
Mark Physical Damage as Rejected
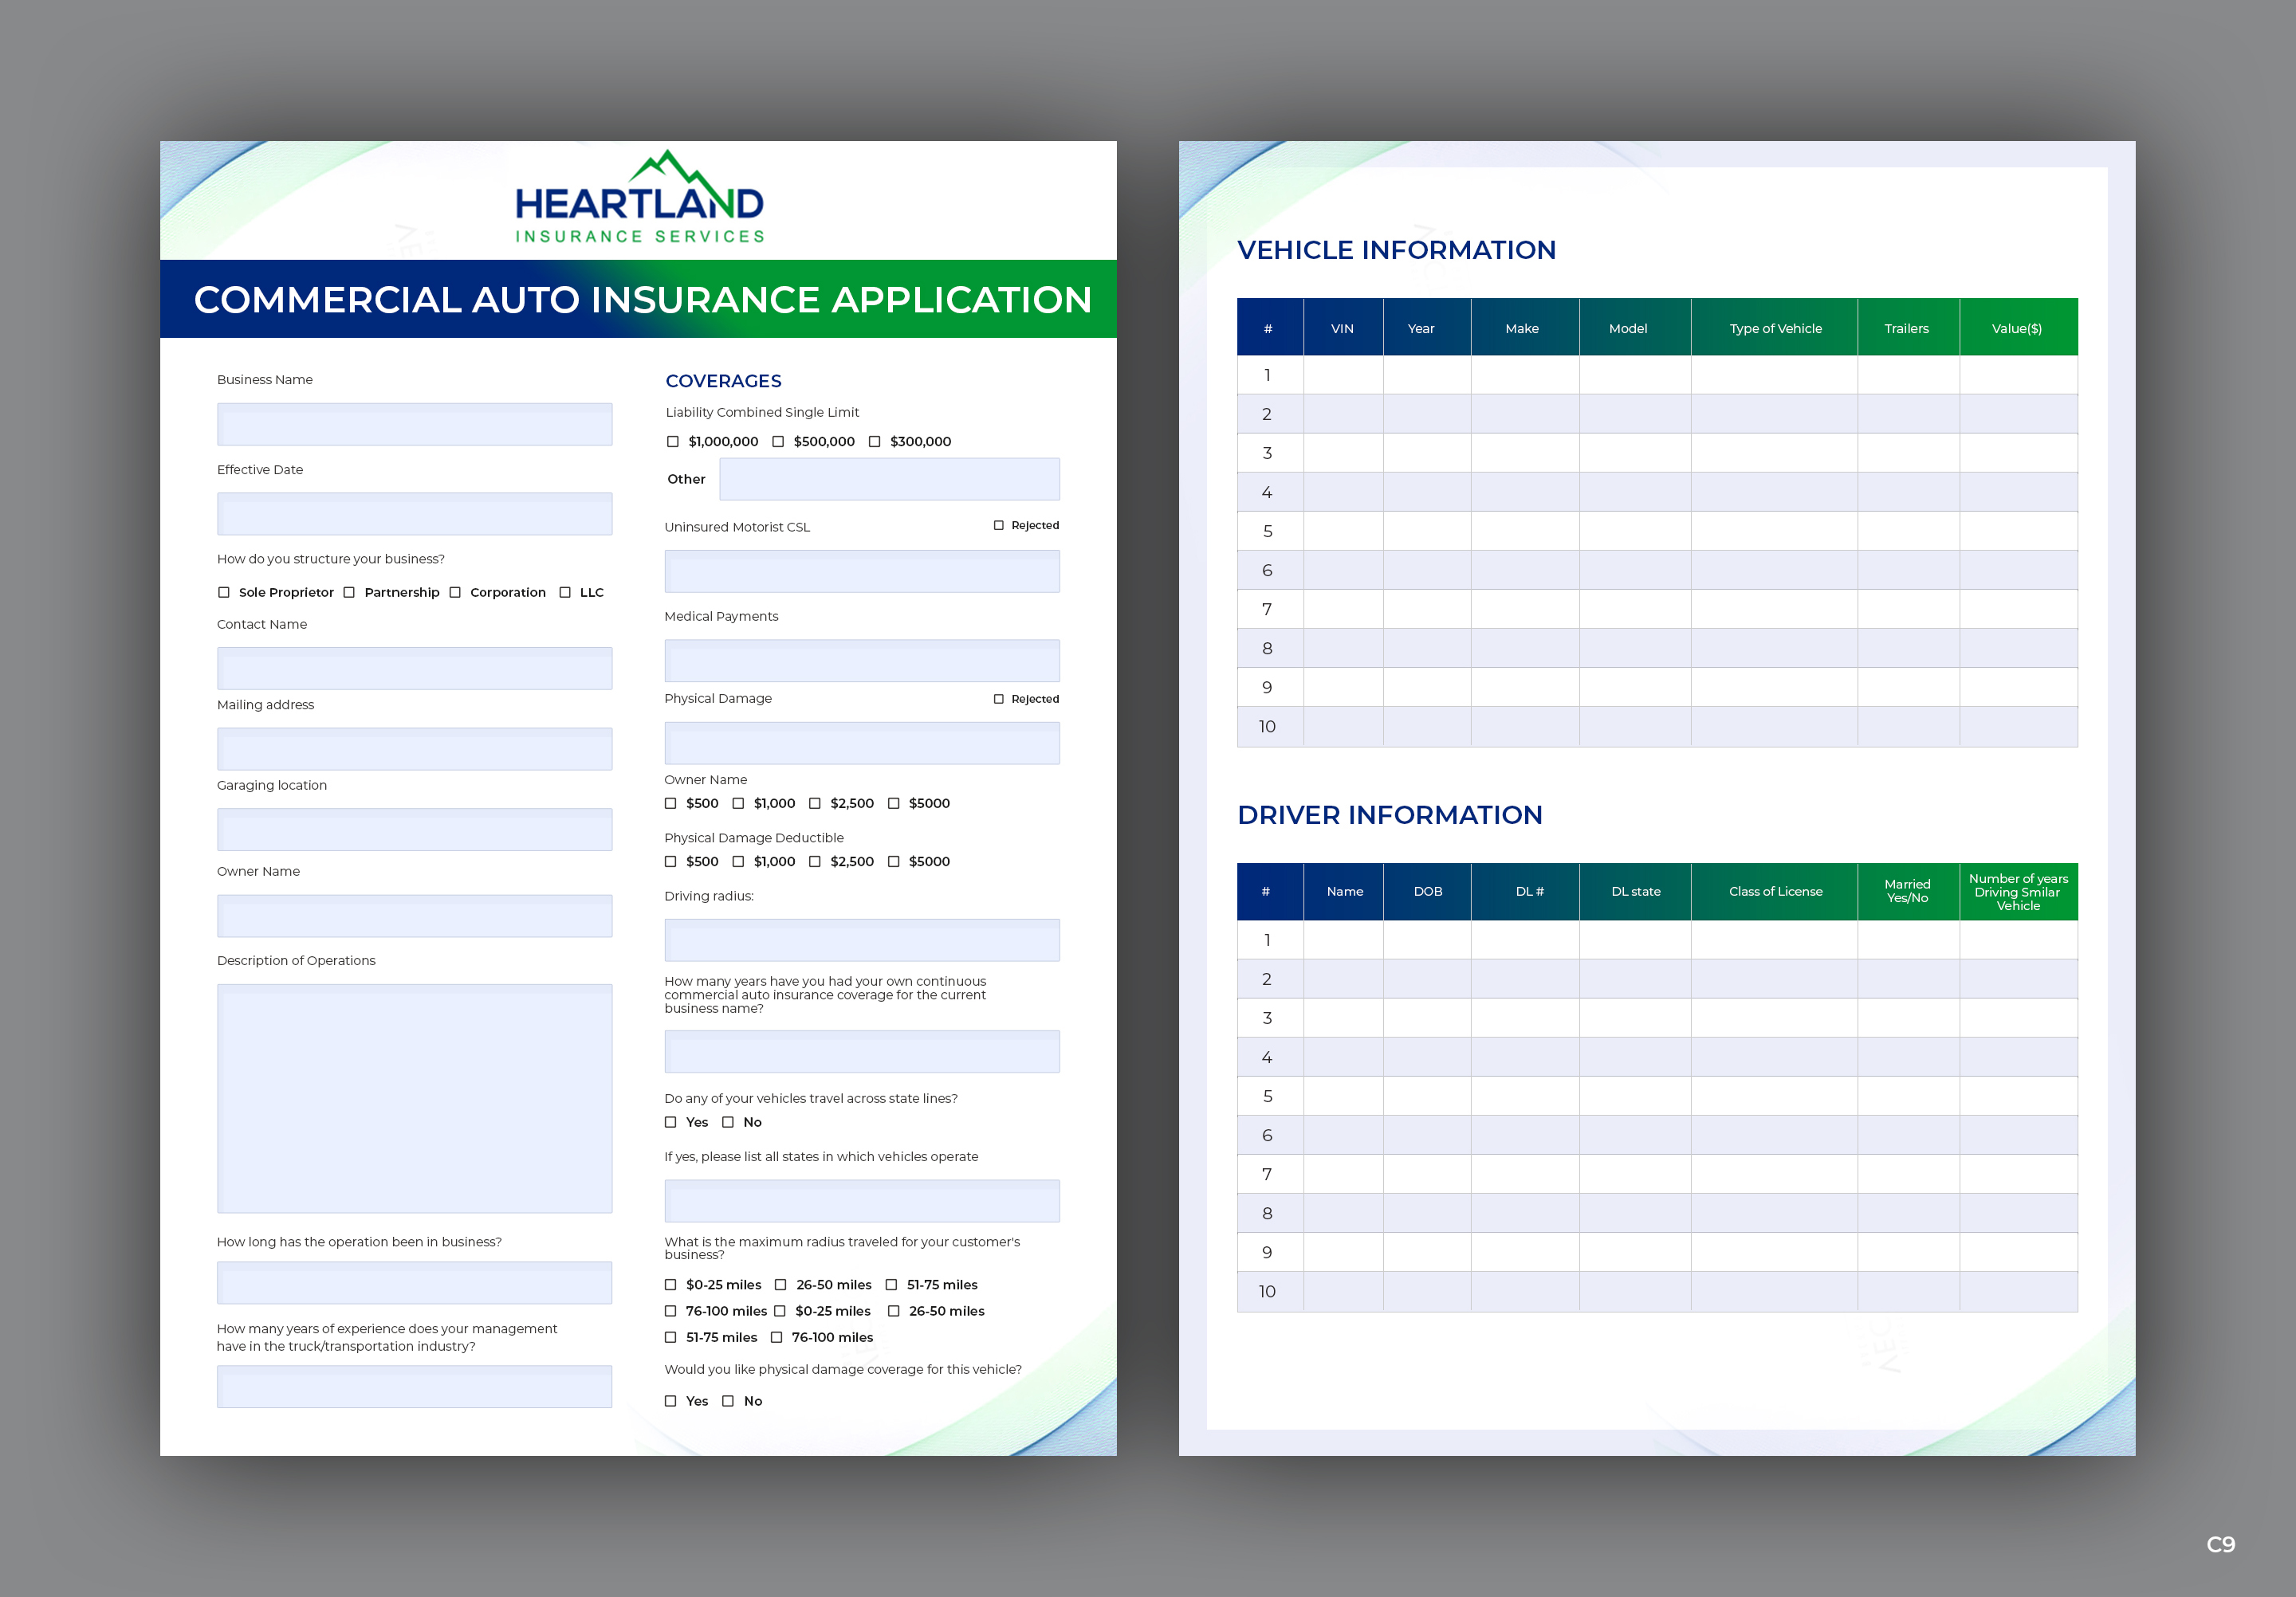[998, 700]
